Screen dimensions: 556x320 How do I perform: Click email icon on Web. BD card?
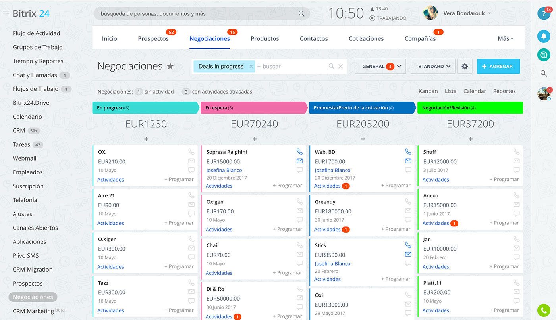408,161
